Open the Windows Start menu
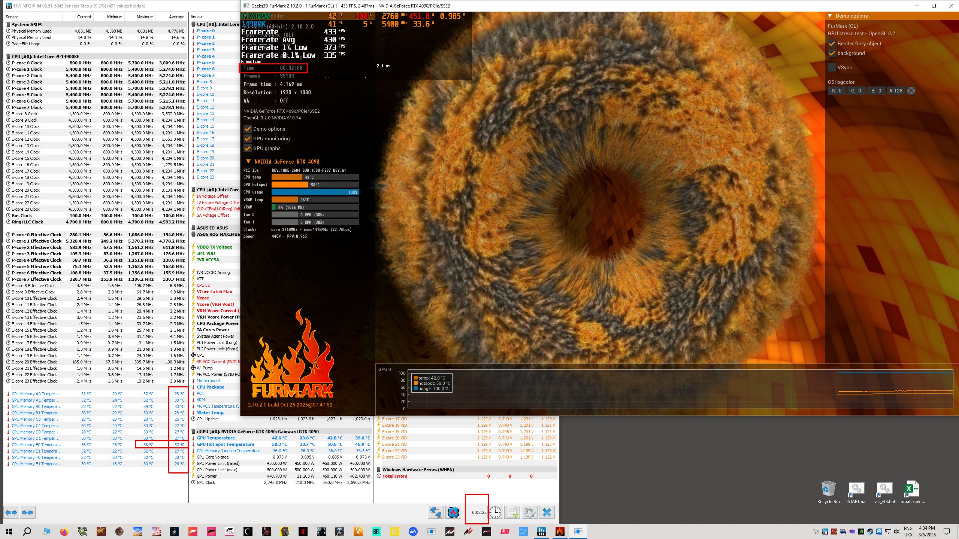959x539 pixels. pos(9,532)
